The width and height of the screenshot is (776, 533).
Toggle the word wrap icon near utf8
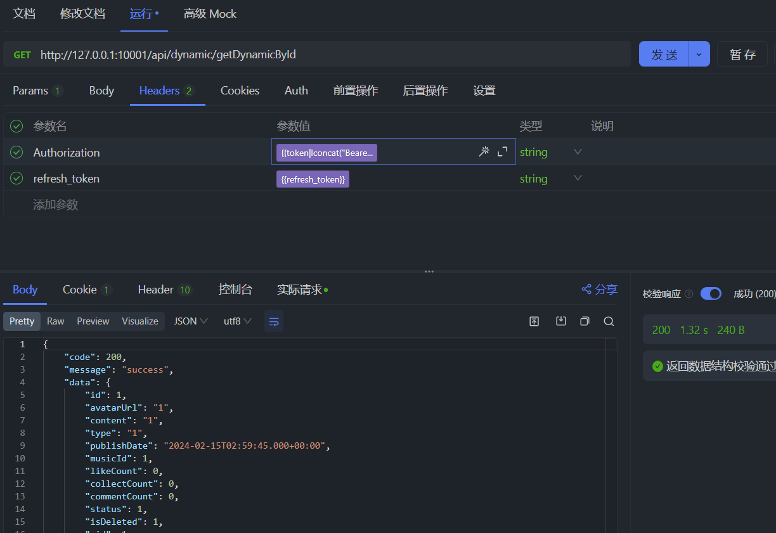[274, 321]
